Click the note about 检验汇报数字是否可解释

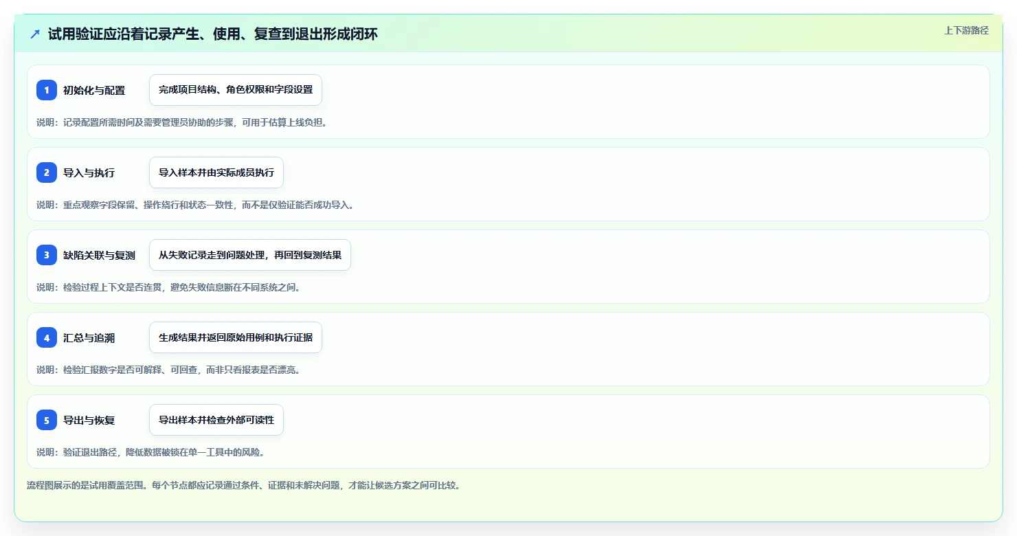pyautogui.click(x=169, y=370)
